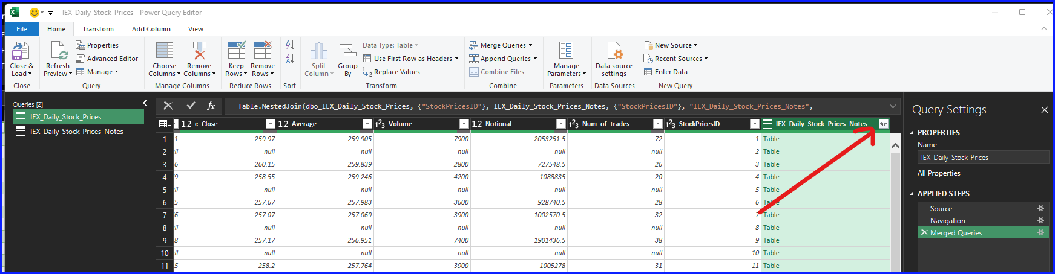Switch to the View tab
Image resolution: width=1055 pixels, height=274 pixels.
coord(196,29)
